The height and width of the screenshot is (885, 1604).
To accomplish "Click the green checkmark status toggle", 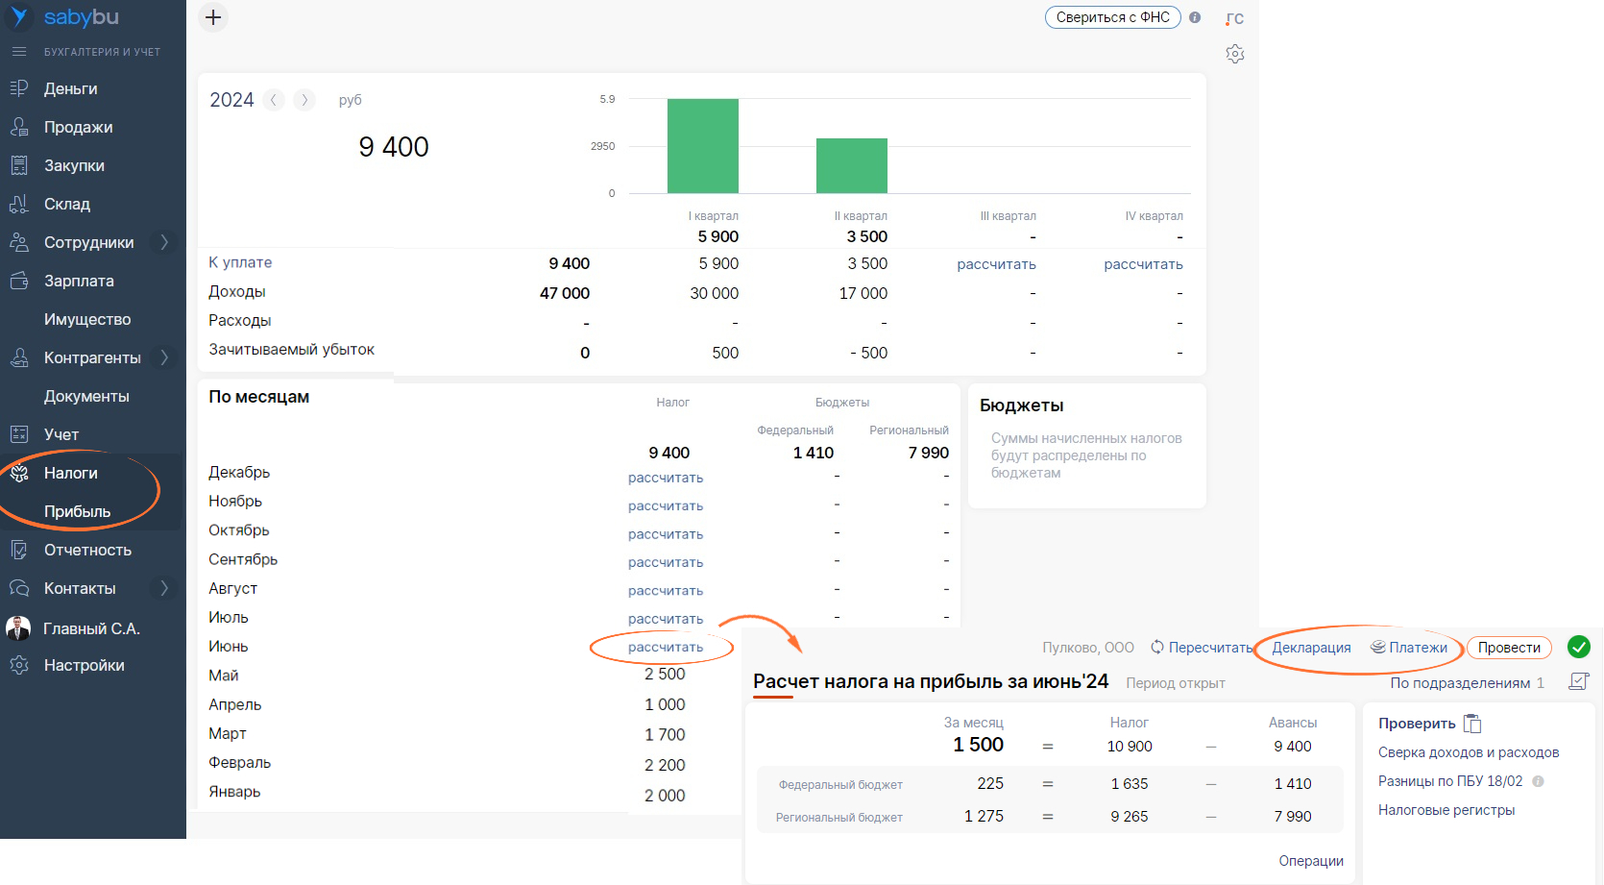I will pos(1578,647).
